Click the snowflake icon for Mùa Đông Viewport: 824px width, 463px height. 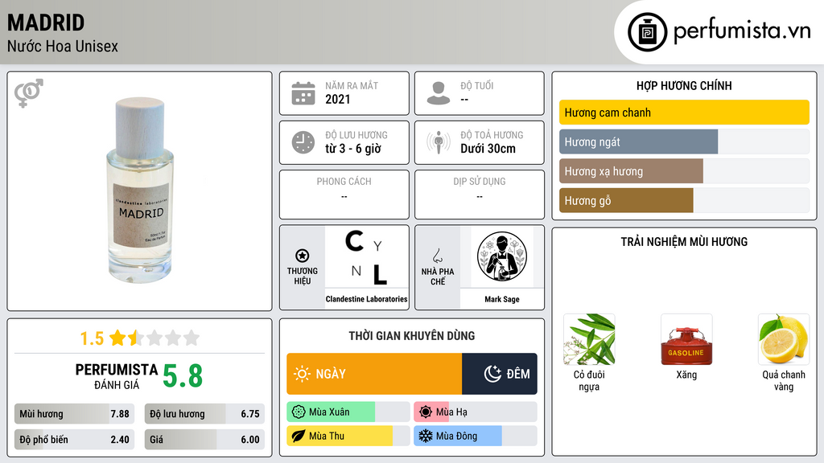coord(426,436)
